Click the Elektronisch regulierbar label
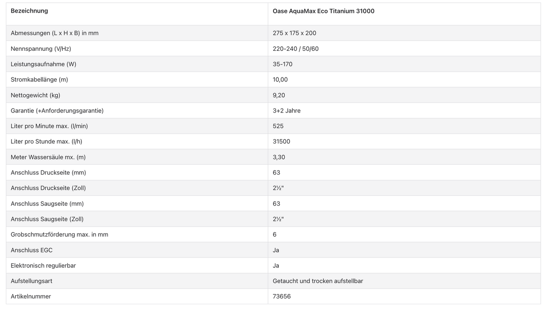Viewport: 546px width, 311px height. click(x=43, y=266)
